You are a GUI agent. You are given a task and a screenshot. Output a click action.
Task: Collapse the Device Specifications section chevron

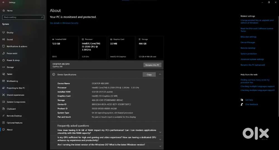pyautogui.click(x=160, y=74)
